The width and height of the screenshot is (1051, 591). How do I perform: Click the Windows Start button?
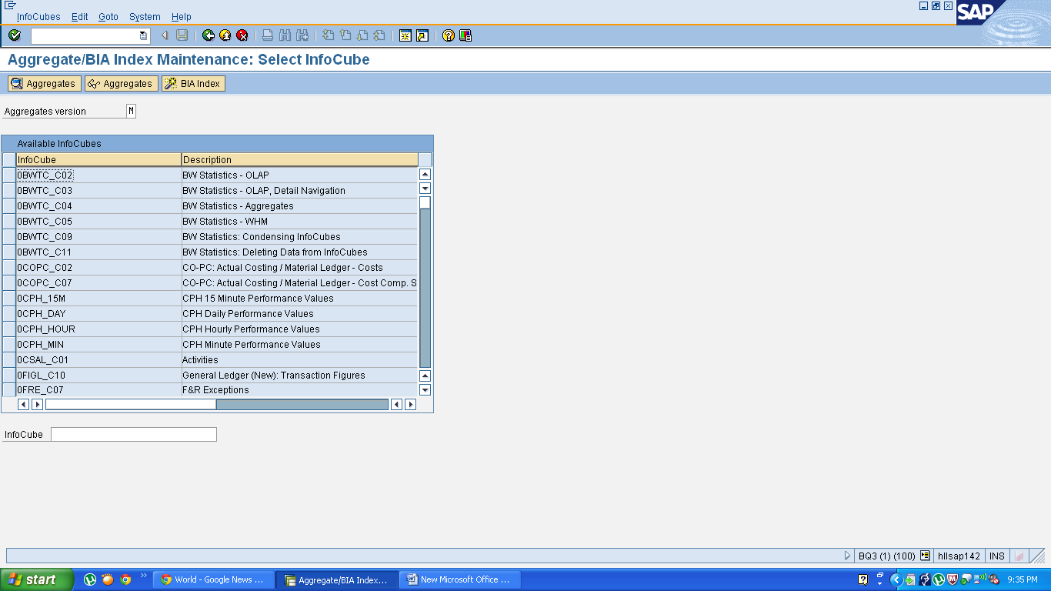(37, 579)
